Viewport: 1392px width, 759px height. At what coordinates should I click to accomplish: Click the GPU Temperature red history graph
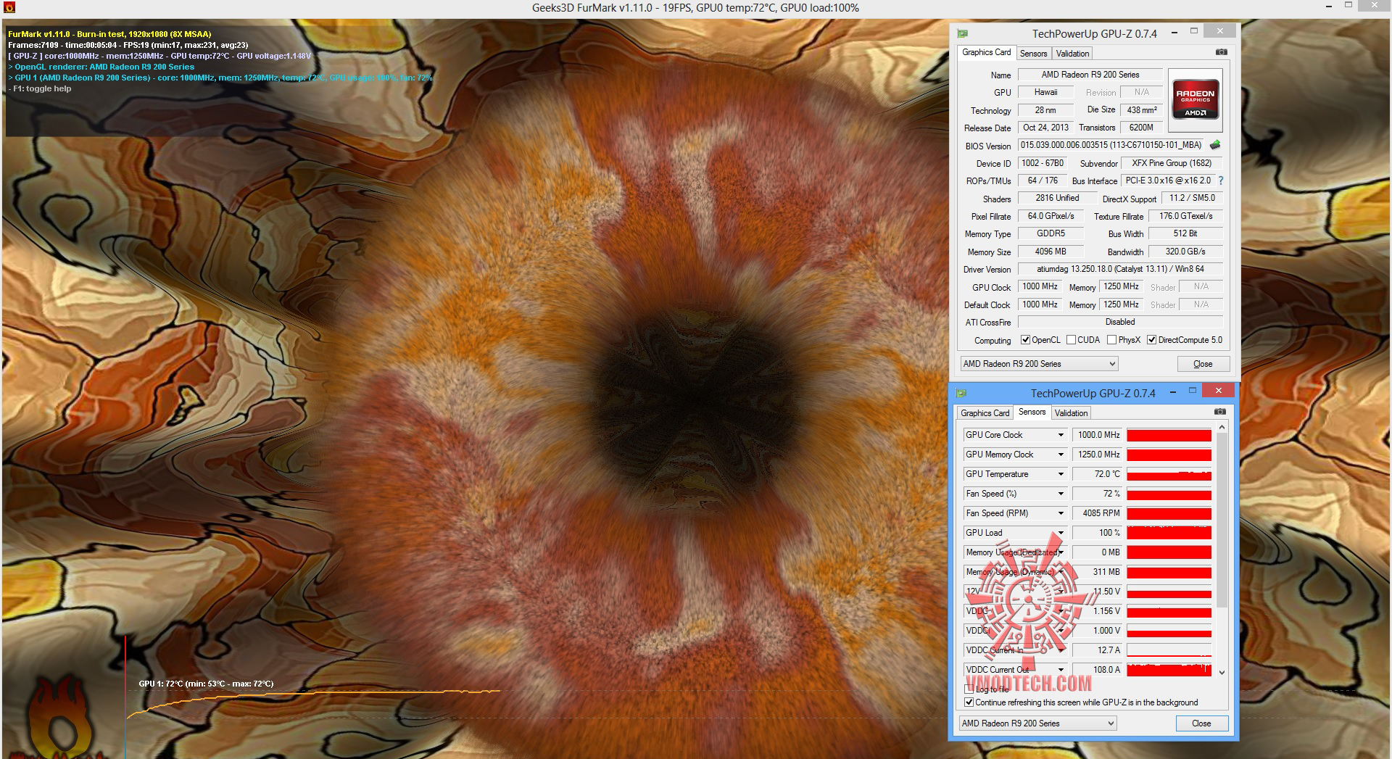click(1169, 474)
